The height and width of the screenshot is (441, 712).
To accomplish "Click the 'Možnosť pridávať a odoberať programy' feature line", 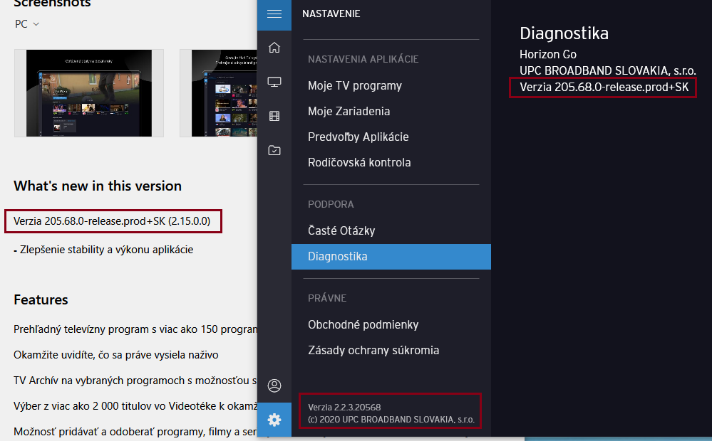I will 135,432.
